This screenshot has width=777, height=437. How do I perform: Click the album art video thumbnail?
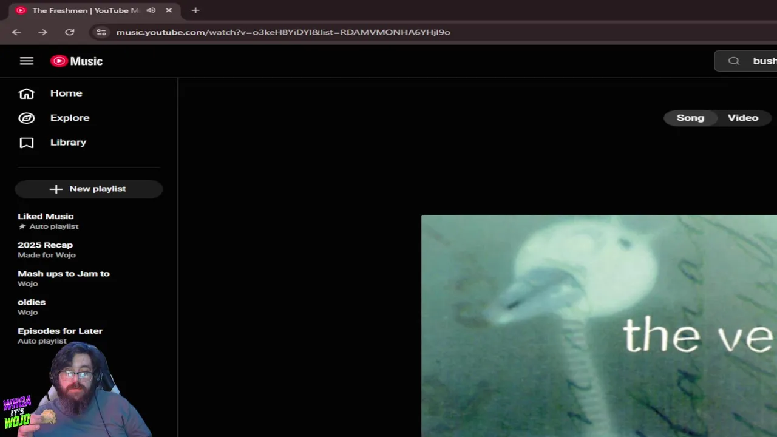point(599,326)
